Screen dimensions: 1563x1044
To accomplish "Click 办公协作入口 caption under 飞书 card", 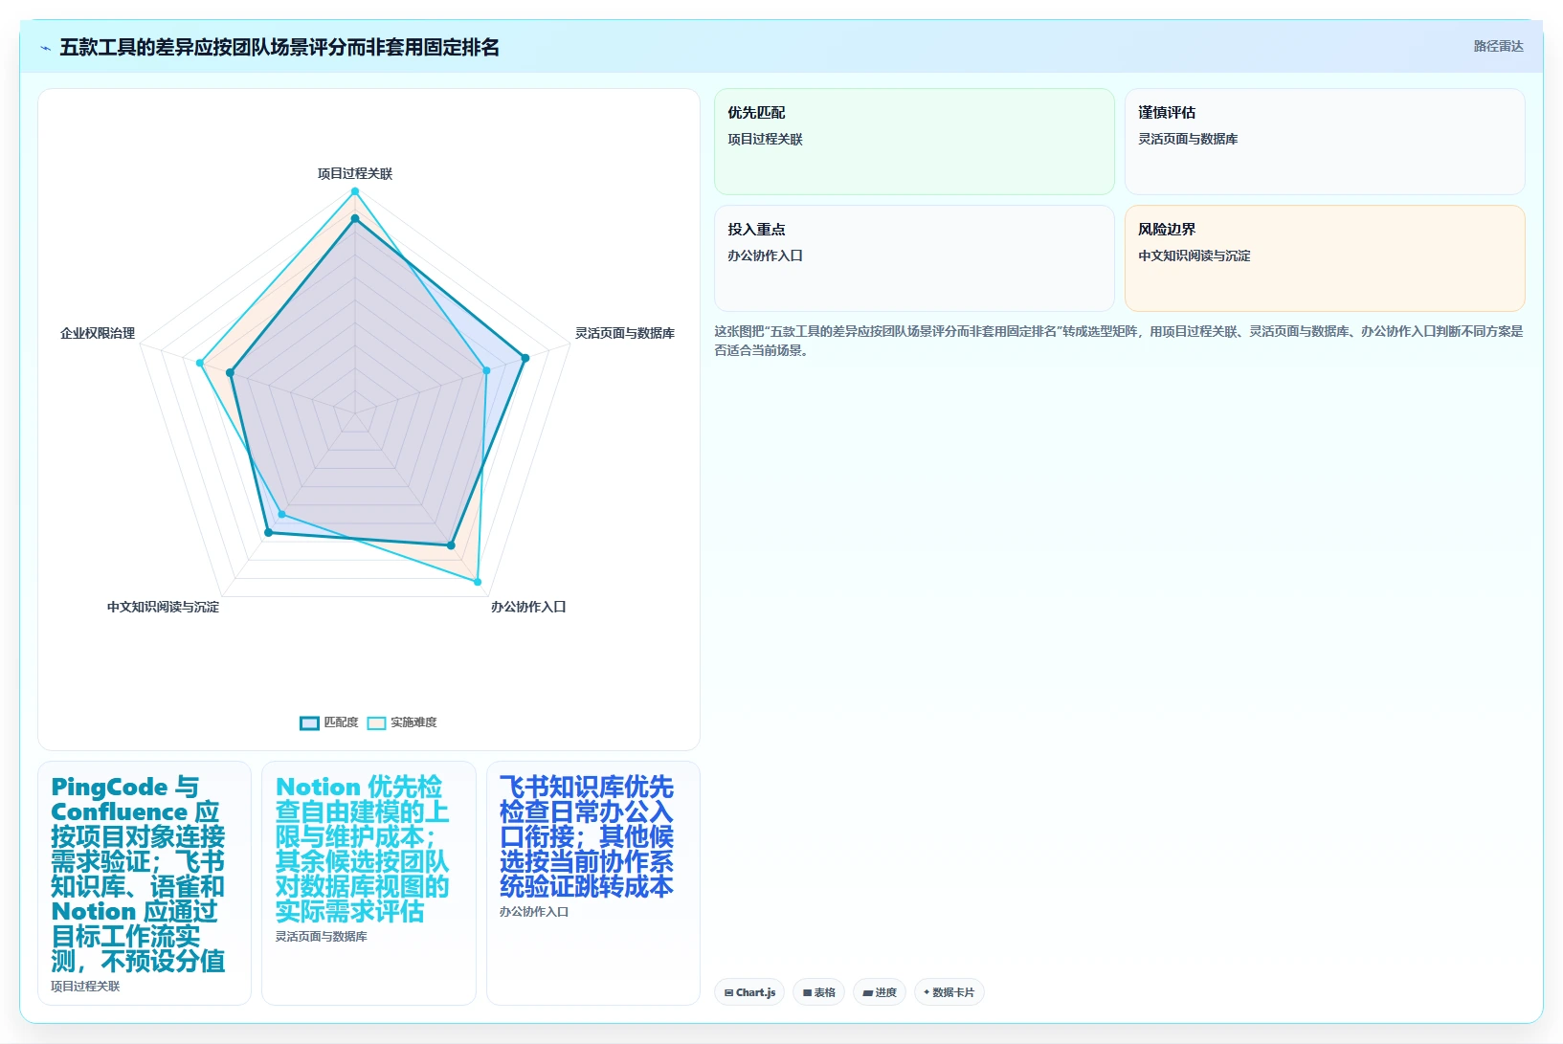I will (x=534, y=912).
